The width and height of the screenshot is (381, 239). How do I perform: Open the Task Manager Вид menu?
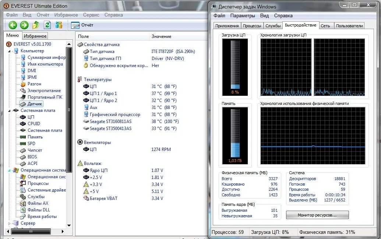pos(264,15)
